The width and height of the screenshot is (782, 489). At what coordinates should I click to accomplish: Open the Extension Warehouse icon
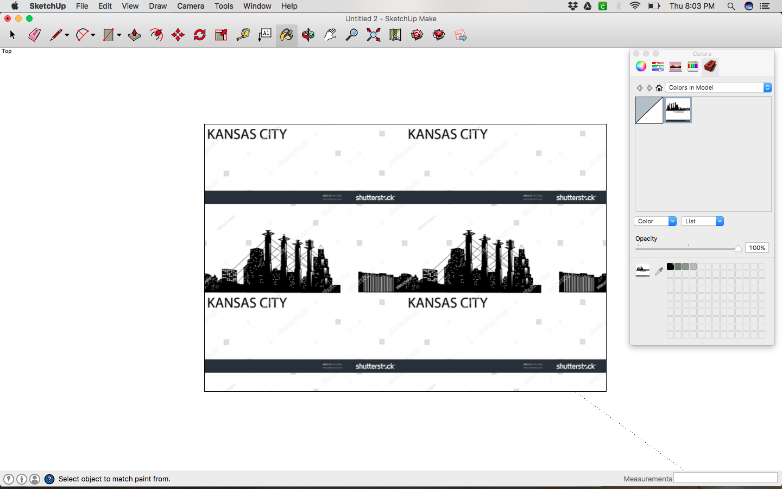(x=439, y=35)
